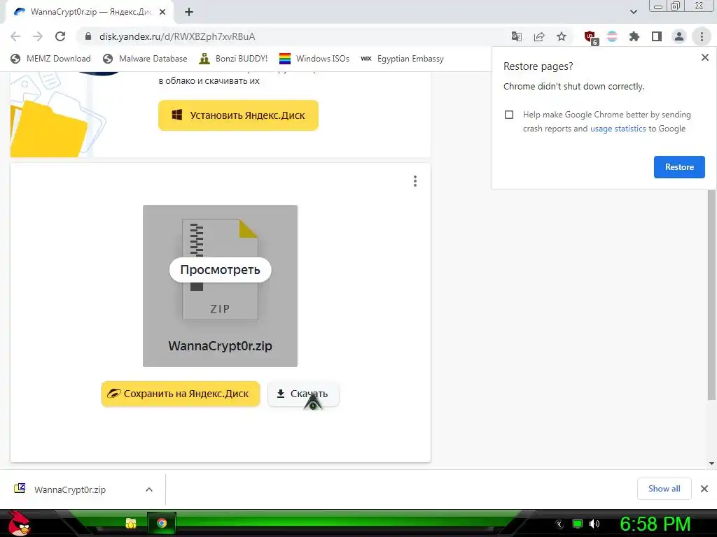Open the tab search dropdown chevron

[x=633, y=12]
